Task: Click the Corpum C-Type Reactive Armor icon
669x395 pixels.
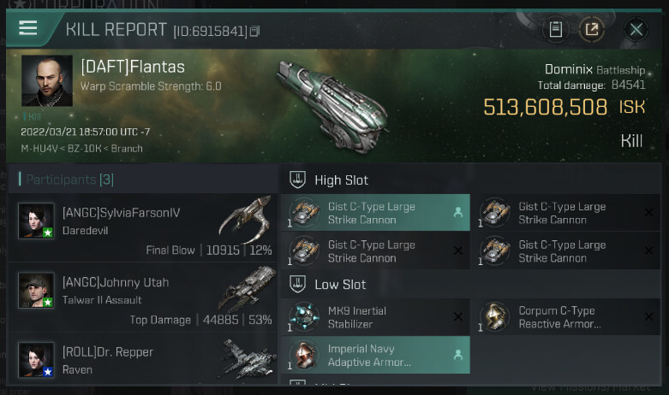Action: pos(495,317)
